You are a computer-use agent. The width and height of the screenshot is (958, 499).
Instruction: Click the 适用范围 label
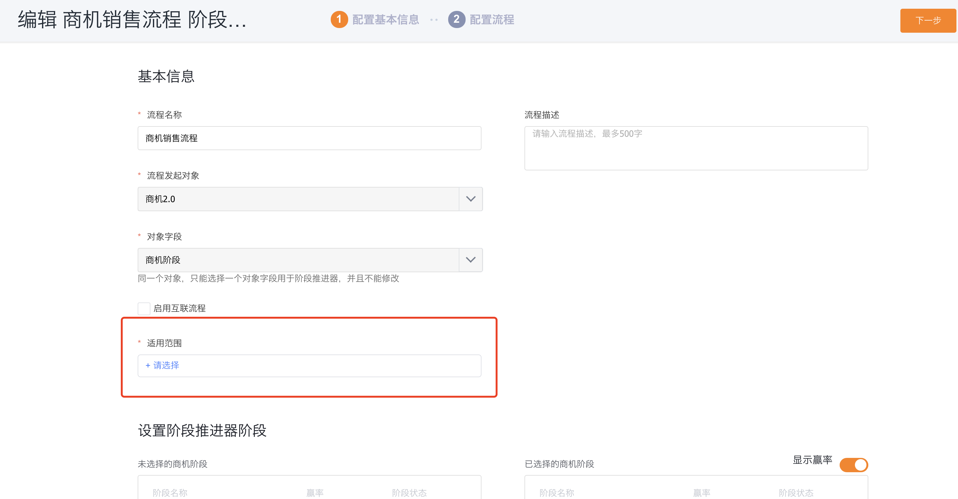click(x=164, y=343)
